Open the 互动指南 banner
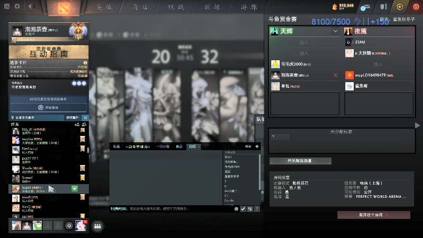The width and height of the screenshot is (423, 238). pos(49,52)
